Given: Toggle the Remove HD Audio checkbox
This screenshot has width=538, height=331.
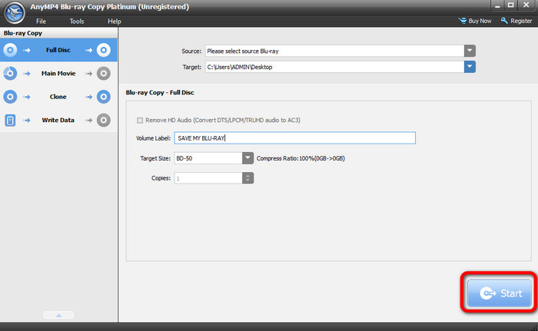Looking at the screenshot, I should point(140,120).
